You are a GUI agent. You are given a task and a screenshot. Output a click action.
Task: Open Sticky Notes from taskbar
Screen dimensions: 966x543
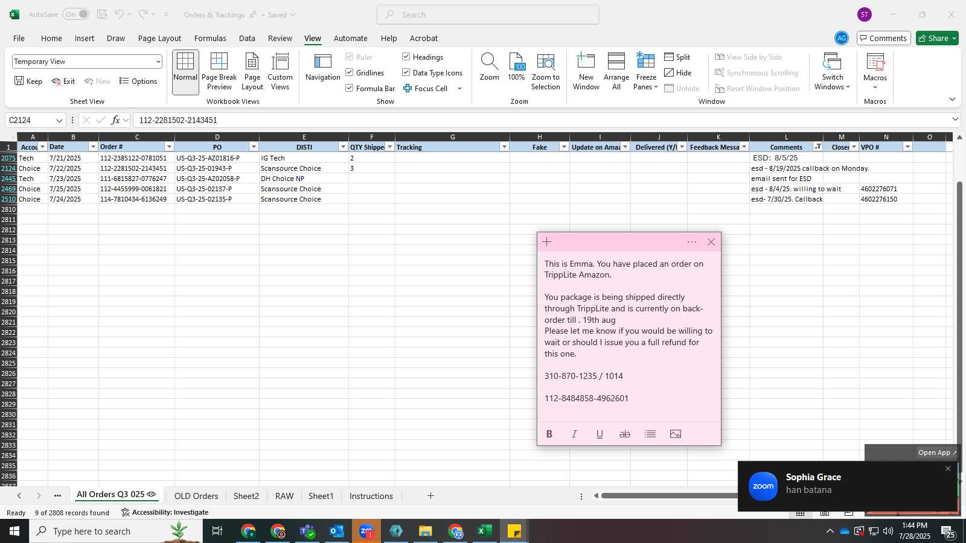pos(514,531)
